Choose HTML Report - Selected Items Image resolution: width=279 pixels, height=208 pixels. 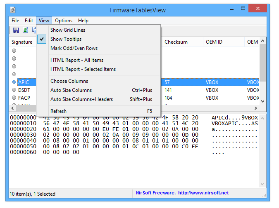click(98, 69)
